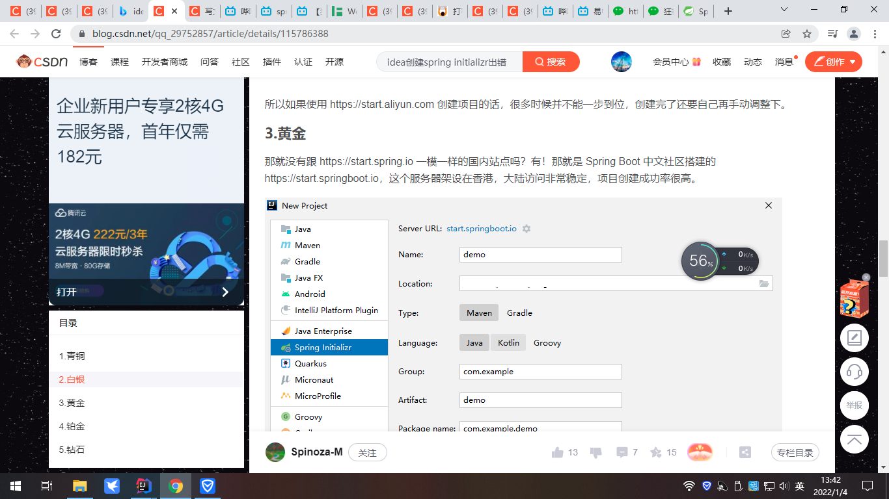Click the thumbs-down dislike icon
Viewport: 889px width, 499px height.
(x=595, y=452)
